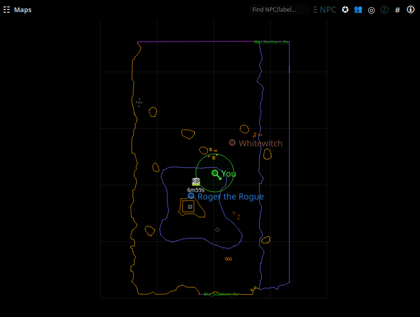420x317 pixels.
Task: Click the Maps title label
Action: pos(23,10)
